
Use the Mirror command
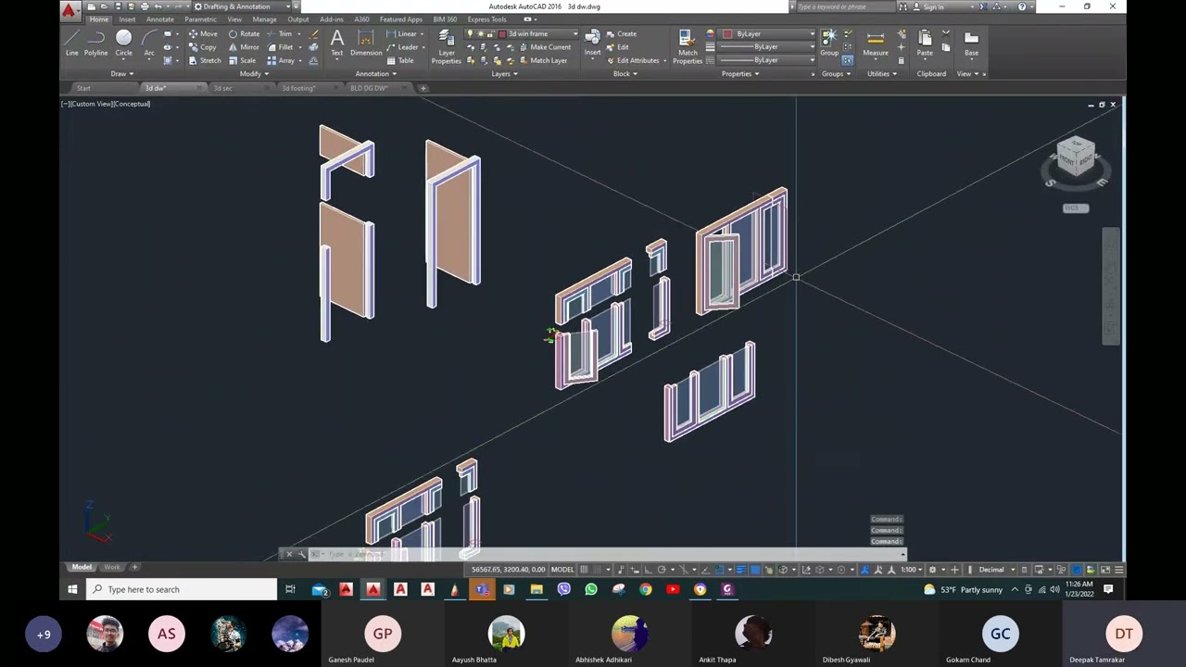244,47
